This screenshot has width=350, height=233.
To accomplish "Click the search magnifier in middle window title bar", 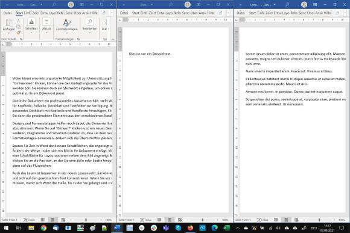I will click(x=171, y=4).
